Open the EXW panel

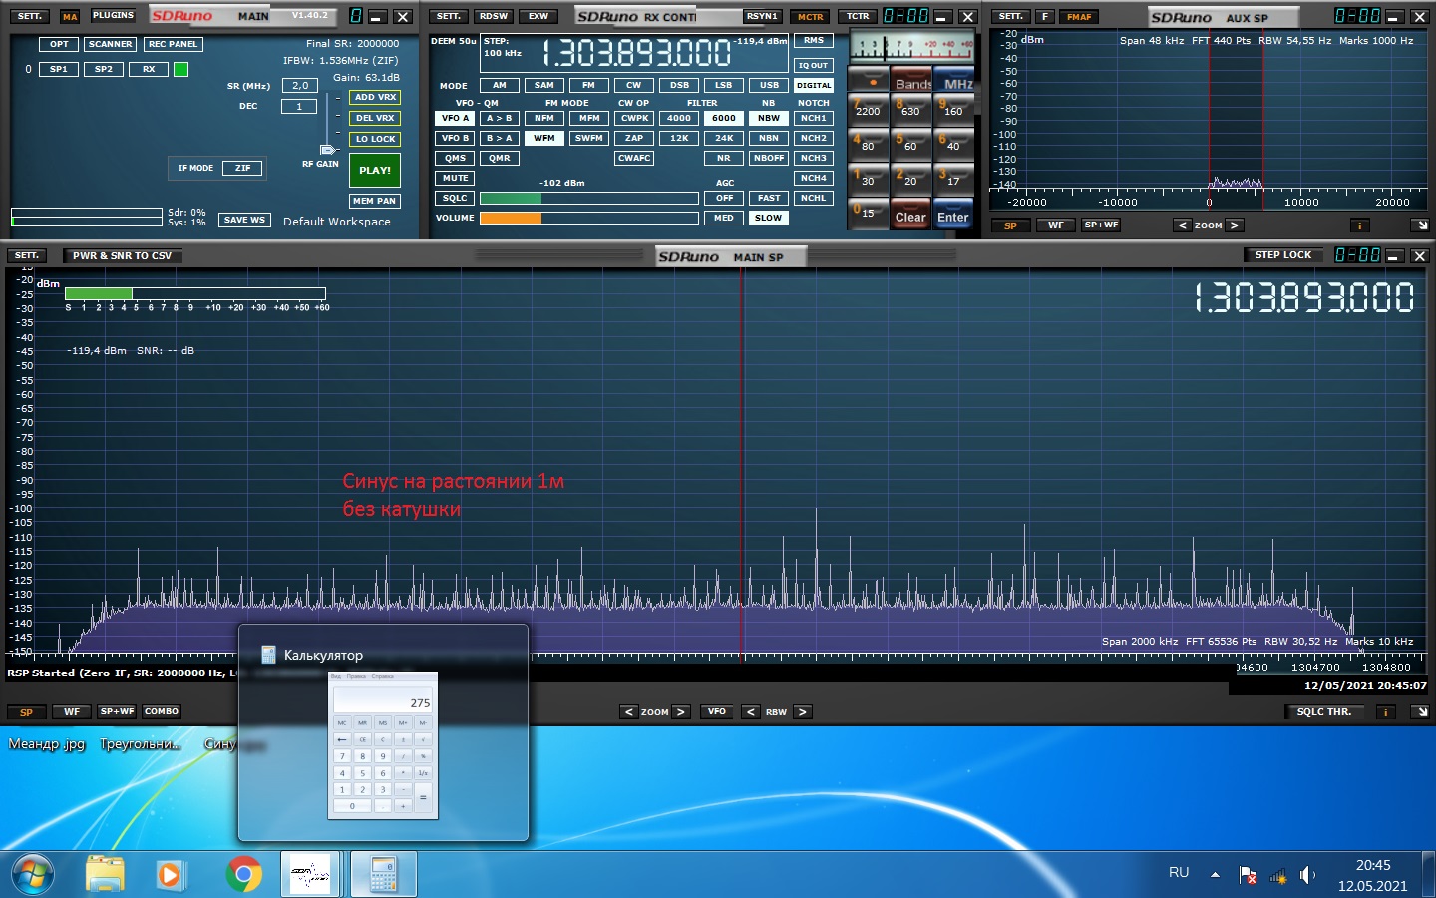538,16
